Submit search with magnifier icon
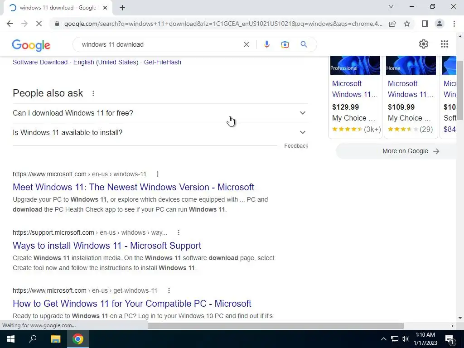Image resolution: width=464 pixels, height=348 pixels. [x=304, y=44]
